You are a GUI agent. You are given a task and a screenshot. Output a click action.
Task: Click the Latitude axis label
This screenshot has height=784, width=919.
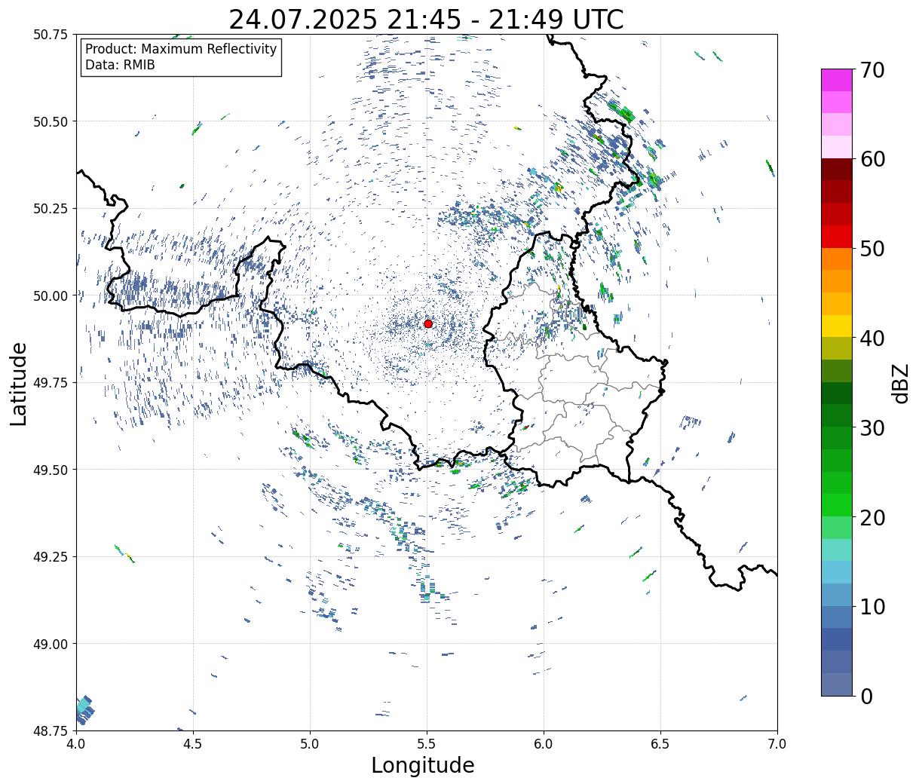[x=19, y=383]
